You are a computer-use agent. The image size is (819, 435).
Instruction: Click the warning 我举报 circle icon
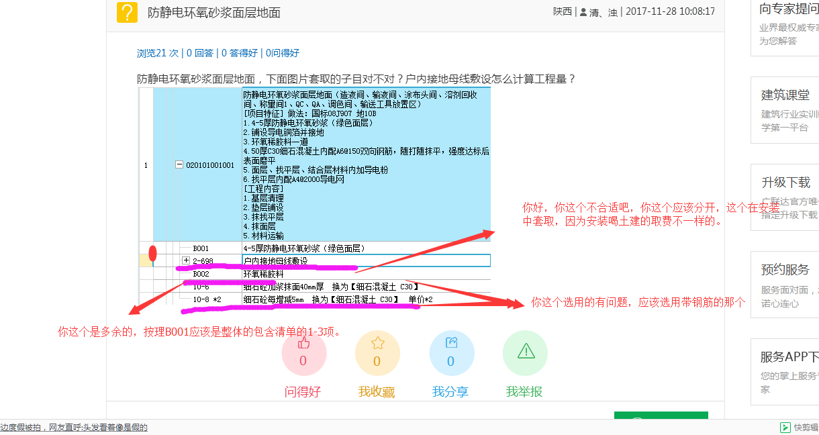coord(525,354)
